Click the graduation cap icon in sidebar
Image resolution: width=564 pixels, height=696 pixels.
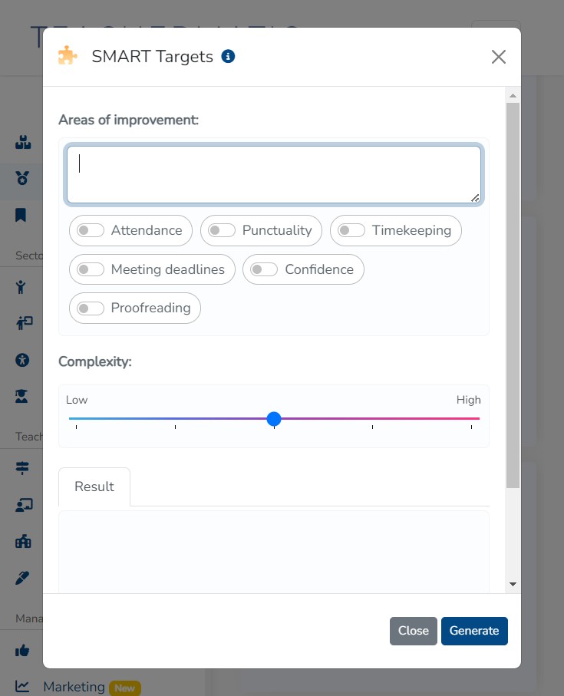(x=22, y=396)
